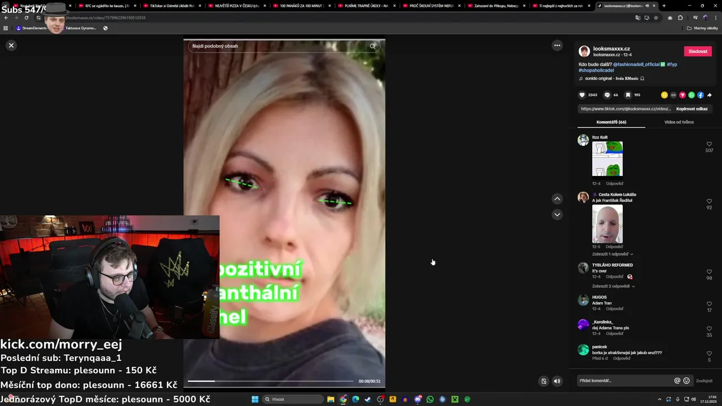Reload the page in browser toolbar

(26, 17)
